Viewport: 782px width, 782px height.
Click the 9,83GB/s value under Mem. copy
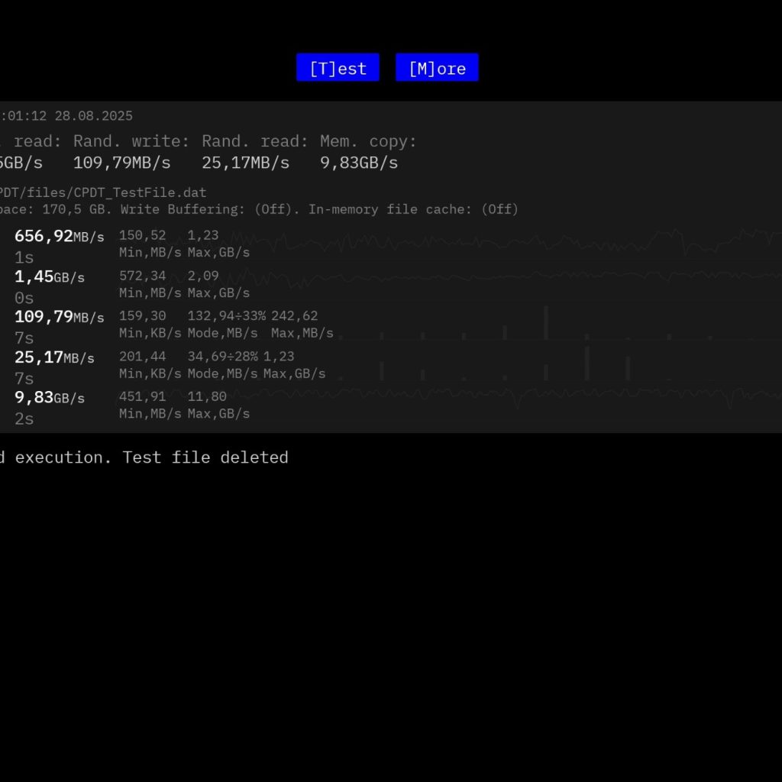(358, 163)
